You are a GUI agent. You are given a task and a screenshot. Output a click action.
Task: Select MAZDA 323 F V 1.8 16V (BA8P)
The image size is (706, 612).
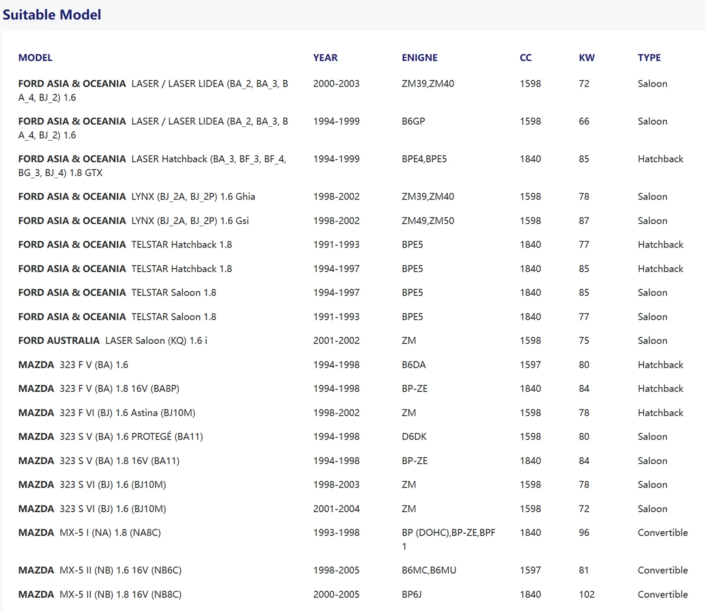pyautogui.click(x=99, y=389)
